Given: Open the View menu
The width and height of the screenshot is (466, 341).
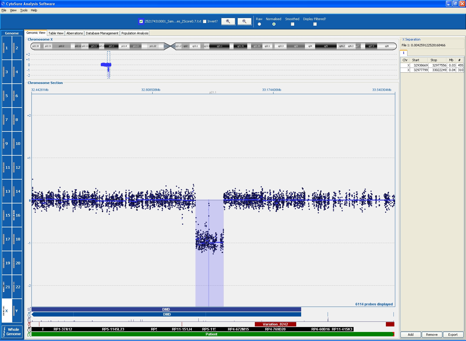Looking at the screenshot, I should click(x=13, y=10).
